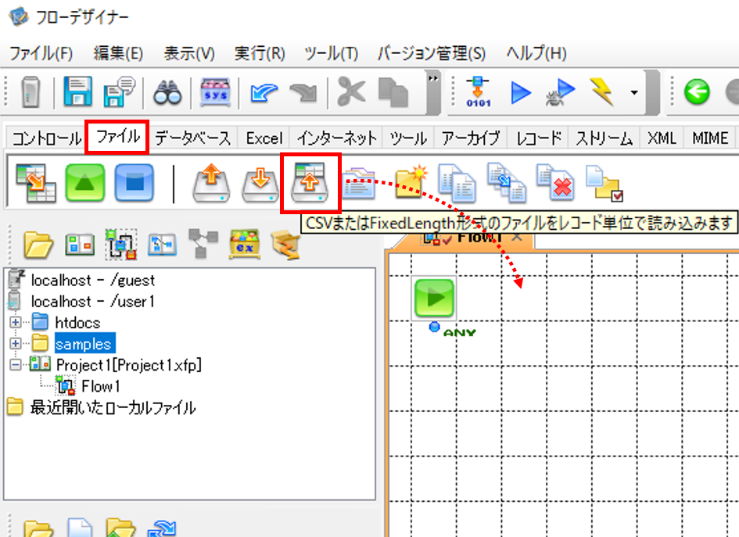
Task: Select 最近開いたローカルファイル folder
Action: [113, 407]
